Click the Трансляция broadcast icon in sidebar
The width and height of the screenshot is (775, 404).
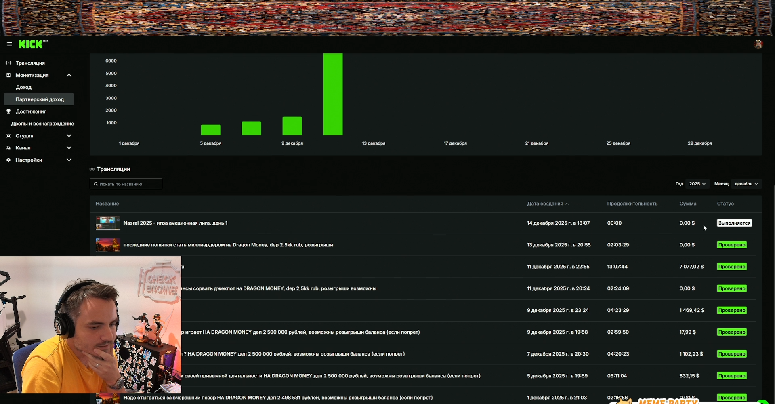point(8,63)
